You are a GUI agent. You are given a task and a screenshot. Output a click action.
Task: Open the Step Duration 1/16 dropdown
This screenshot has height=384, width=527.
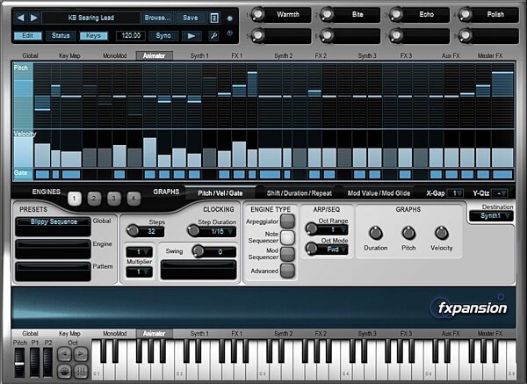point(218,231)
